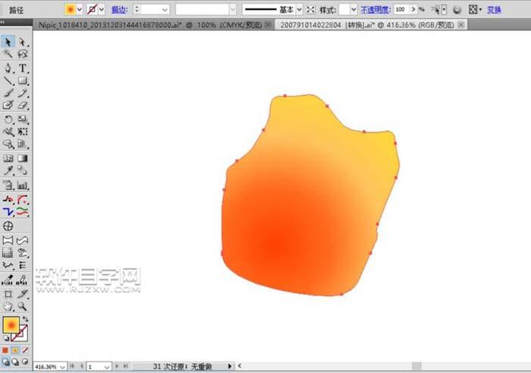
Task: Select the Rectangle shape tool
Action: click(22, 81)
